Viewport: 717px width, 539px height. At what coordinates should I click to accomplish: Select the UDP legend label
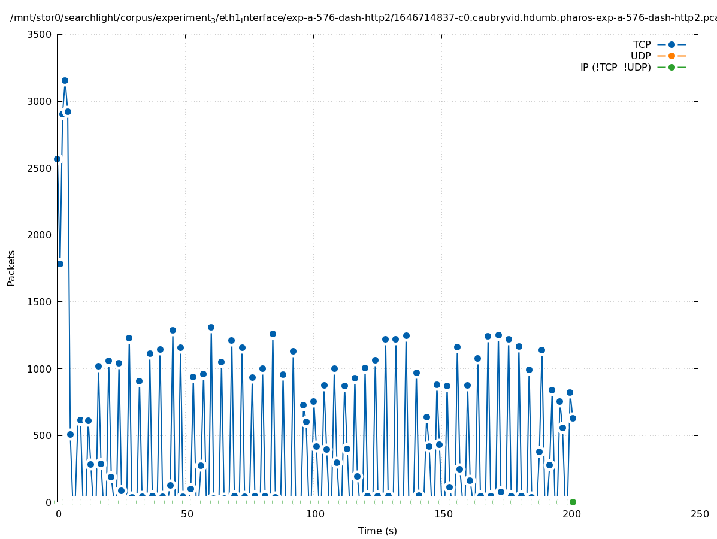click(640, 56)
